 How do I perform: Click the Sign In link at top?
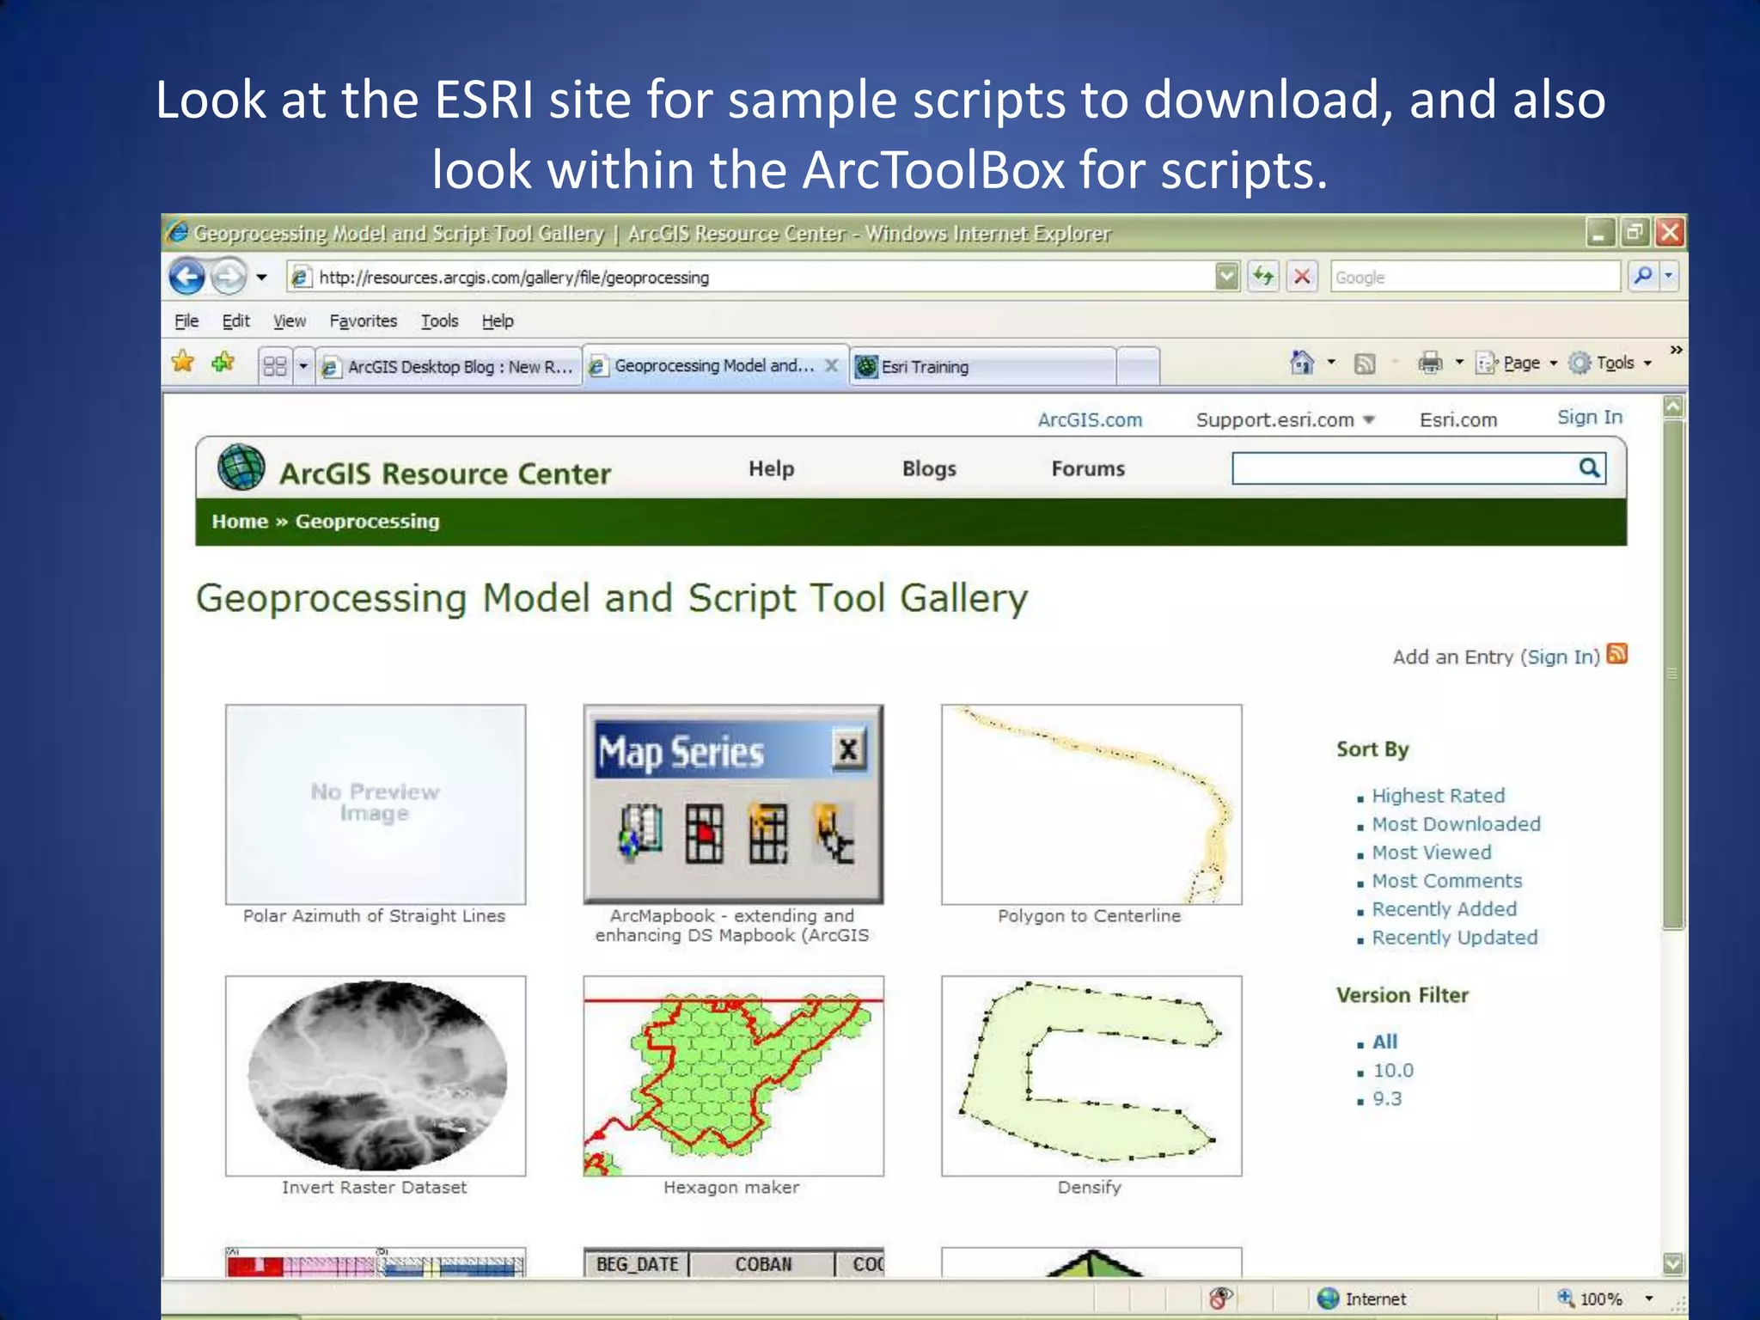(x=1590, y=417)
